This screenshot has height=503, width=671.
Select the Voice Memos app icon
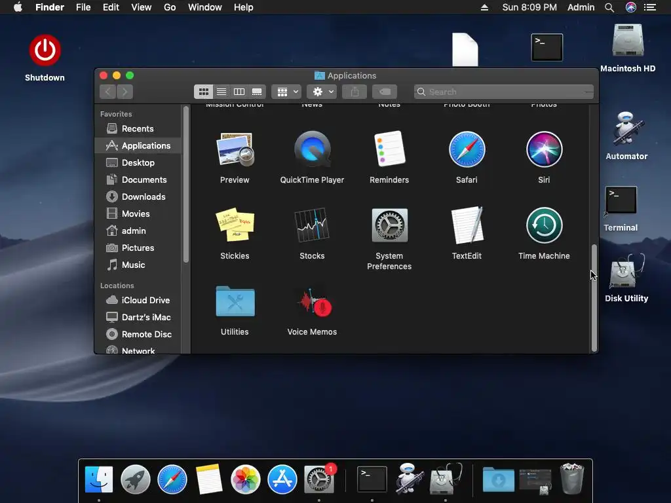coord(315,302)
